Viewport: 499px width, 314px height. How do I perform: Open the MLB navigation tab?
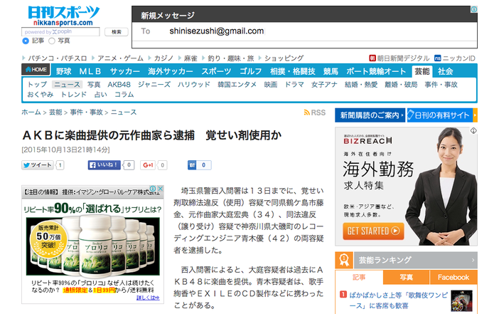click(90, 71)
